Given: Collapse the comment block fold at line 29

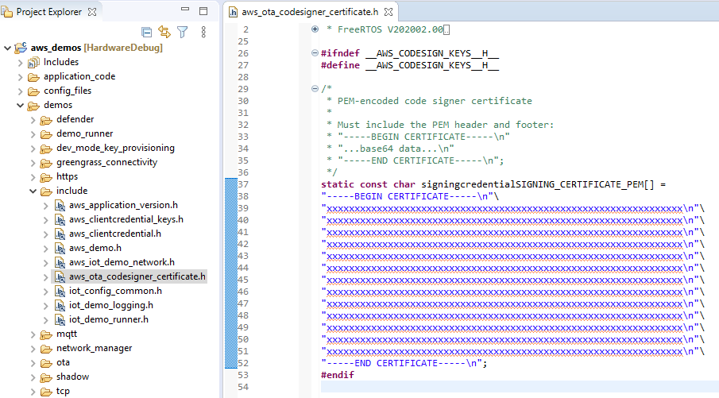Looking at the screenshot, I should 315,89.
